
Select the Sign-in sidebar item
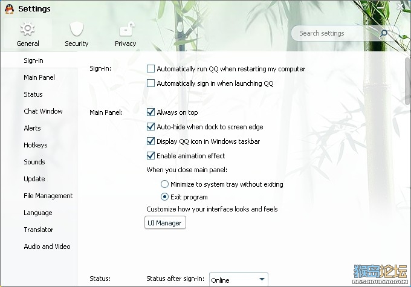click(x=39, y=60)
